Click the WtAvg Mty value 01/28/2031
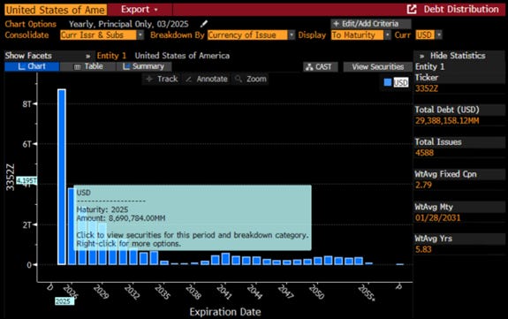This screenshot has width=508, height=319. pyautogui.click(x=437, y=218)
